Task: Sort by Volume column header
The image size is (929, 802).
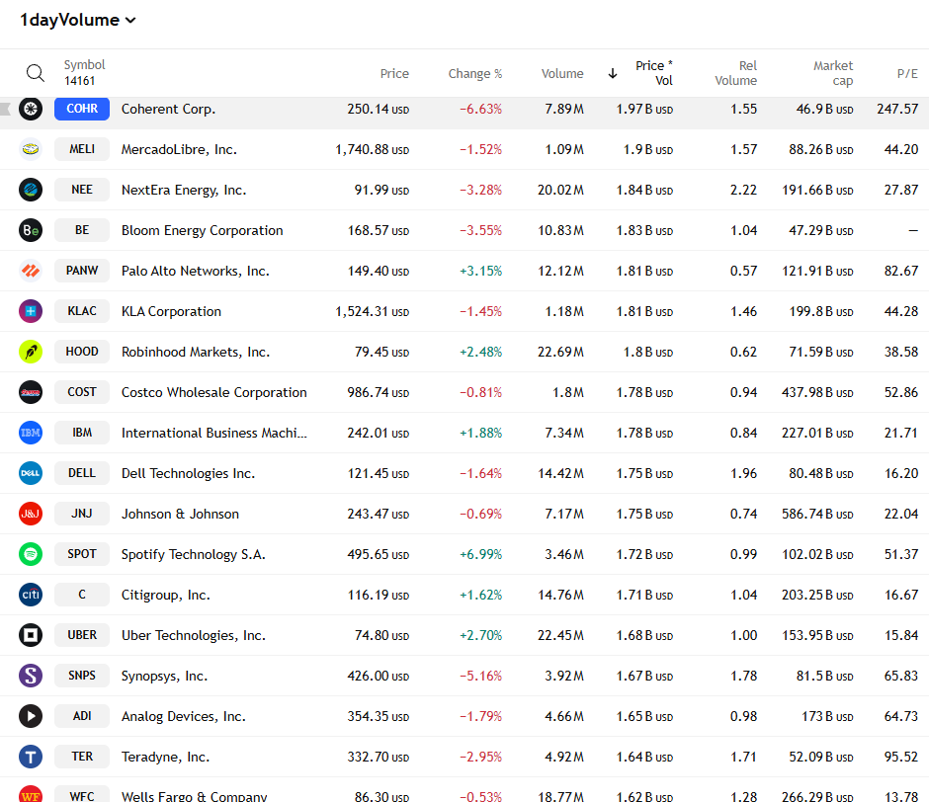Action: 562,73
